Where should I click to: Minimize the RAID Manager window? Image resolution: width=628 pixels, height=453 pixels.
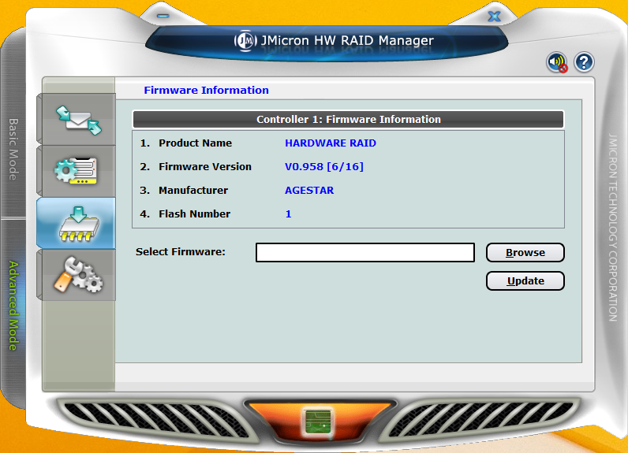tap(163, 16)
